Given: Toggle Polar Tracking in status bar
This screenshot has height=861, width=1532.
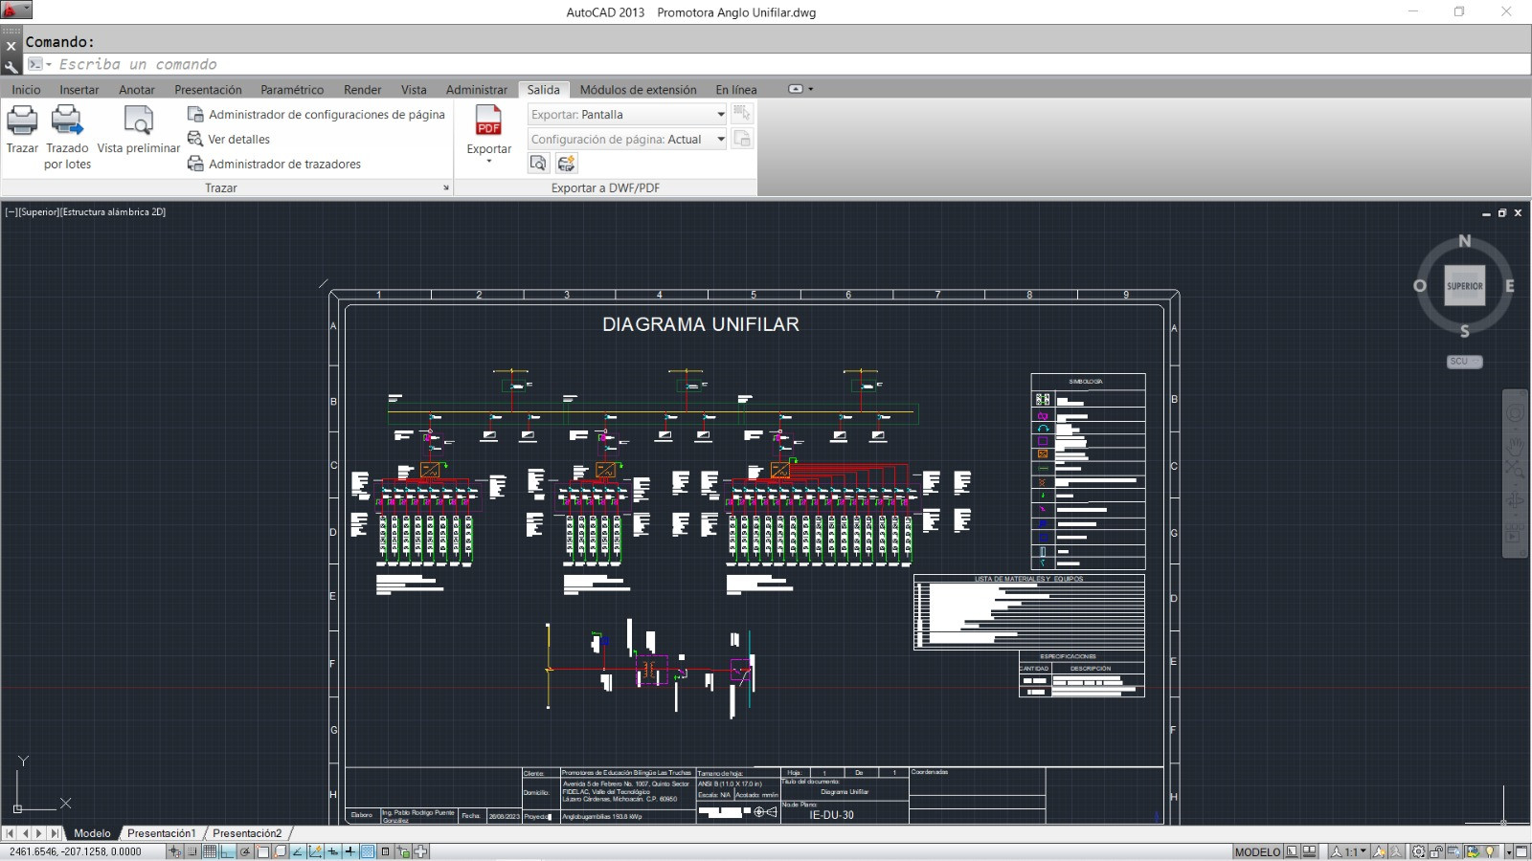Looking at the screenshot, I should pyautogui.click(x=244, y=851).
